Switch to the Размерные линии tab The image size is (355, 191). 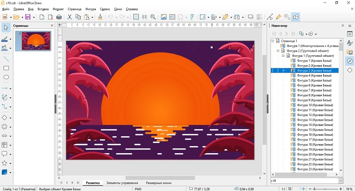(x=159, y=183)
